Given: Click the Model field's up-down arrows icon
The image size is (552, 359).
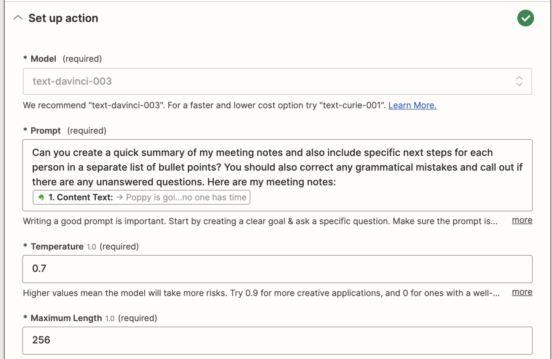Looking at the screenshot, I should click(519, 81).
